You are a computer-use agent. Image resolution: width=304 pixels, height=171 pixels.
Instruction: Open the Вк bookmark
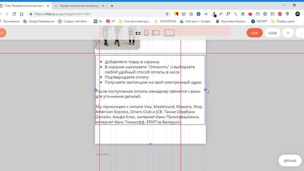98,21
